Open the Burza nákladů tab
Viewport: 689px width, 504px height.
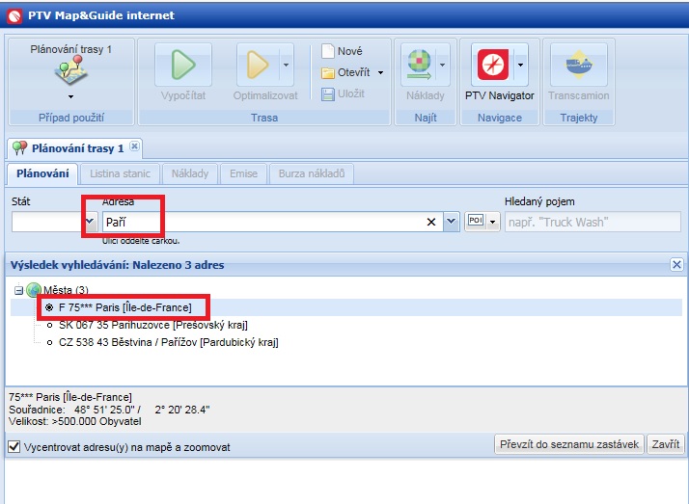[x=312, y=173]
